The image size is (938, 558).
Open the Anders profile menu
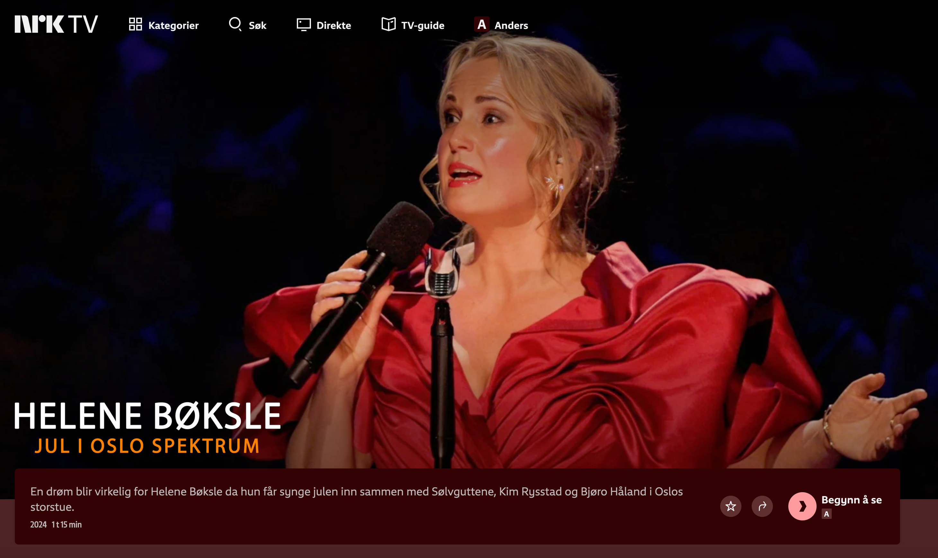point(511,25)
